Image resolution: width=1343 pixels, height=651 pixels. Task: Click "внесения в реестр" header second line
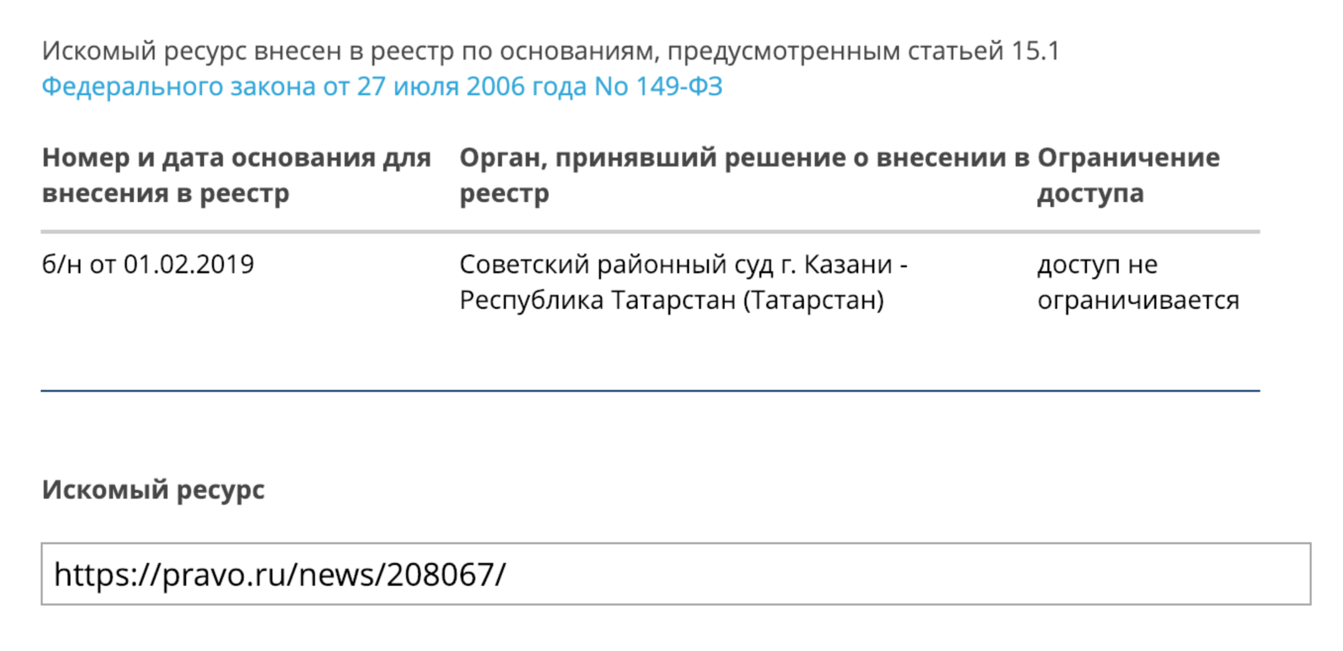click(x=165, y=193)
